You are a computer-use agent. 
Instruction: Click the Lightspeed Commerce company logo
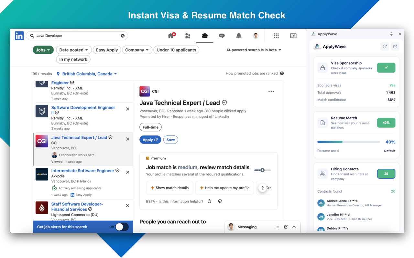point(42,208)
